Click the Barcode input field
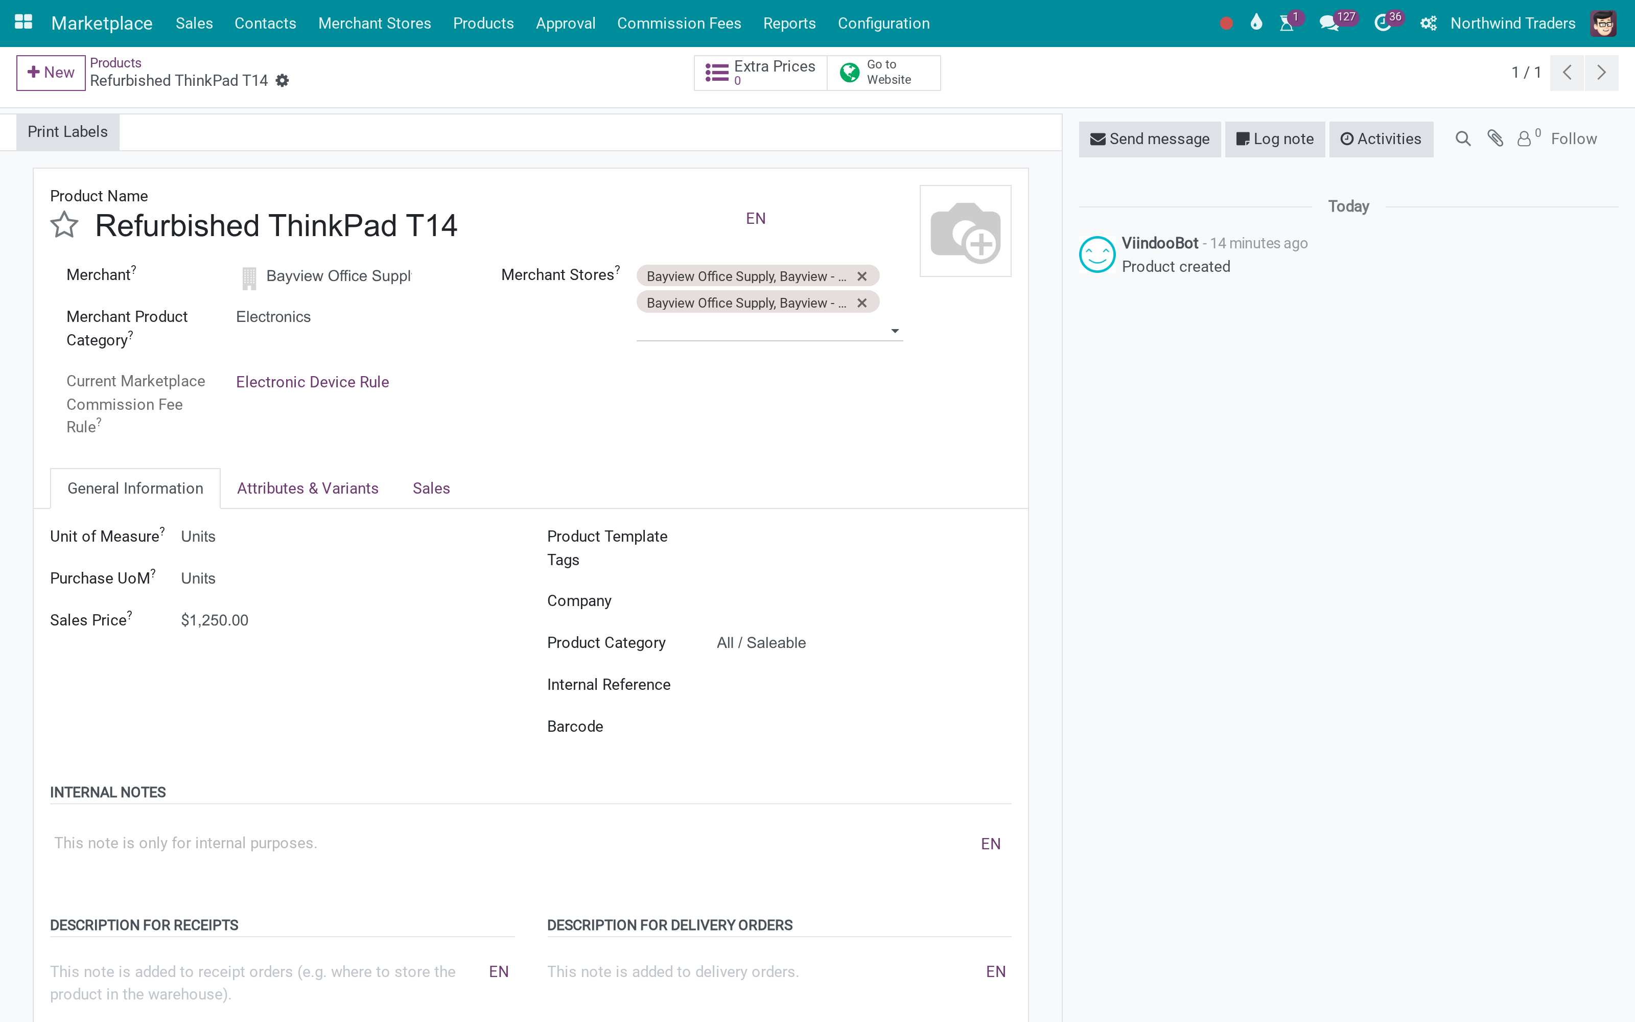The image size is (1635, 1022). tap(863, 727)
